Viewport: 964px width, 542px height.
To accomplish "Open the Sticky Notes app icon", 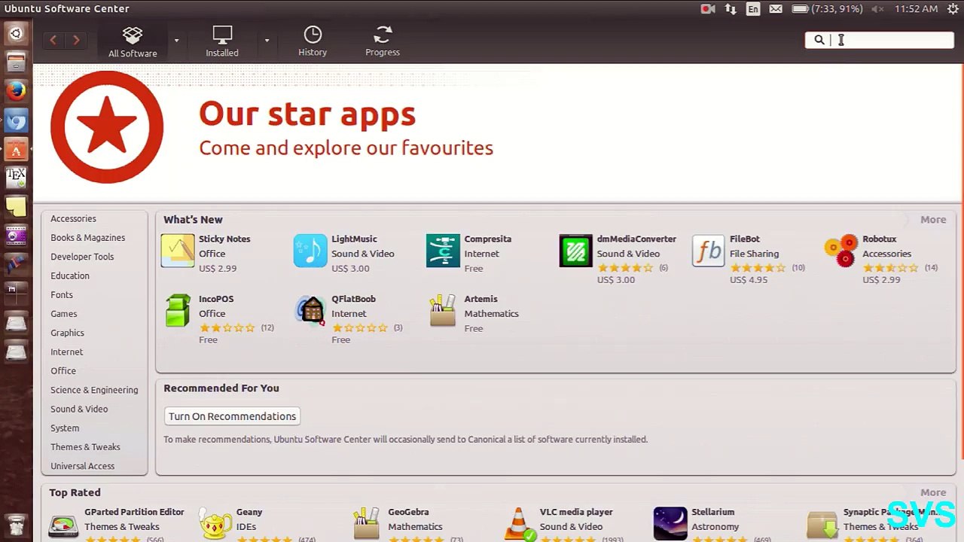I will (178, 251).
